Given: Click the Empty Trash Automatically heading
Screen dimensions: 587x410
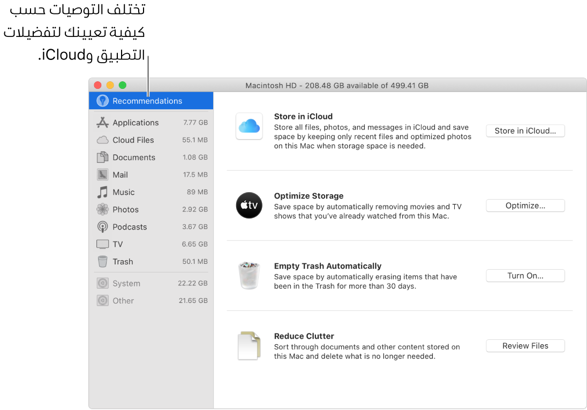Looking at the screenshot, I should click(x=328, y=266).
